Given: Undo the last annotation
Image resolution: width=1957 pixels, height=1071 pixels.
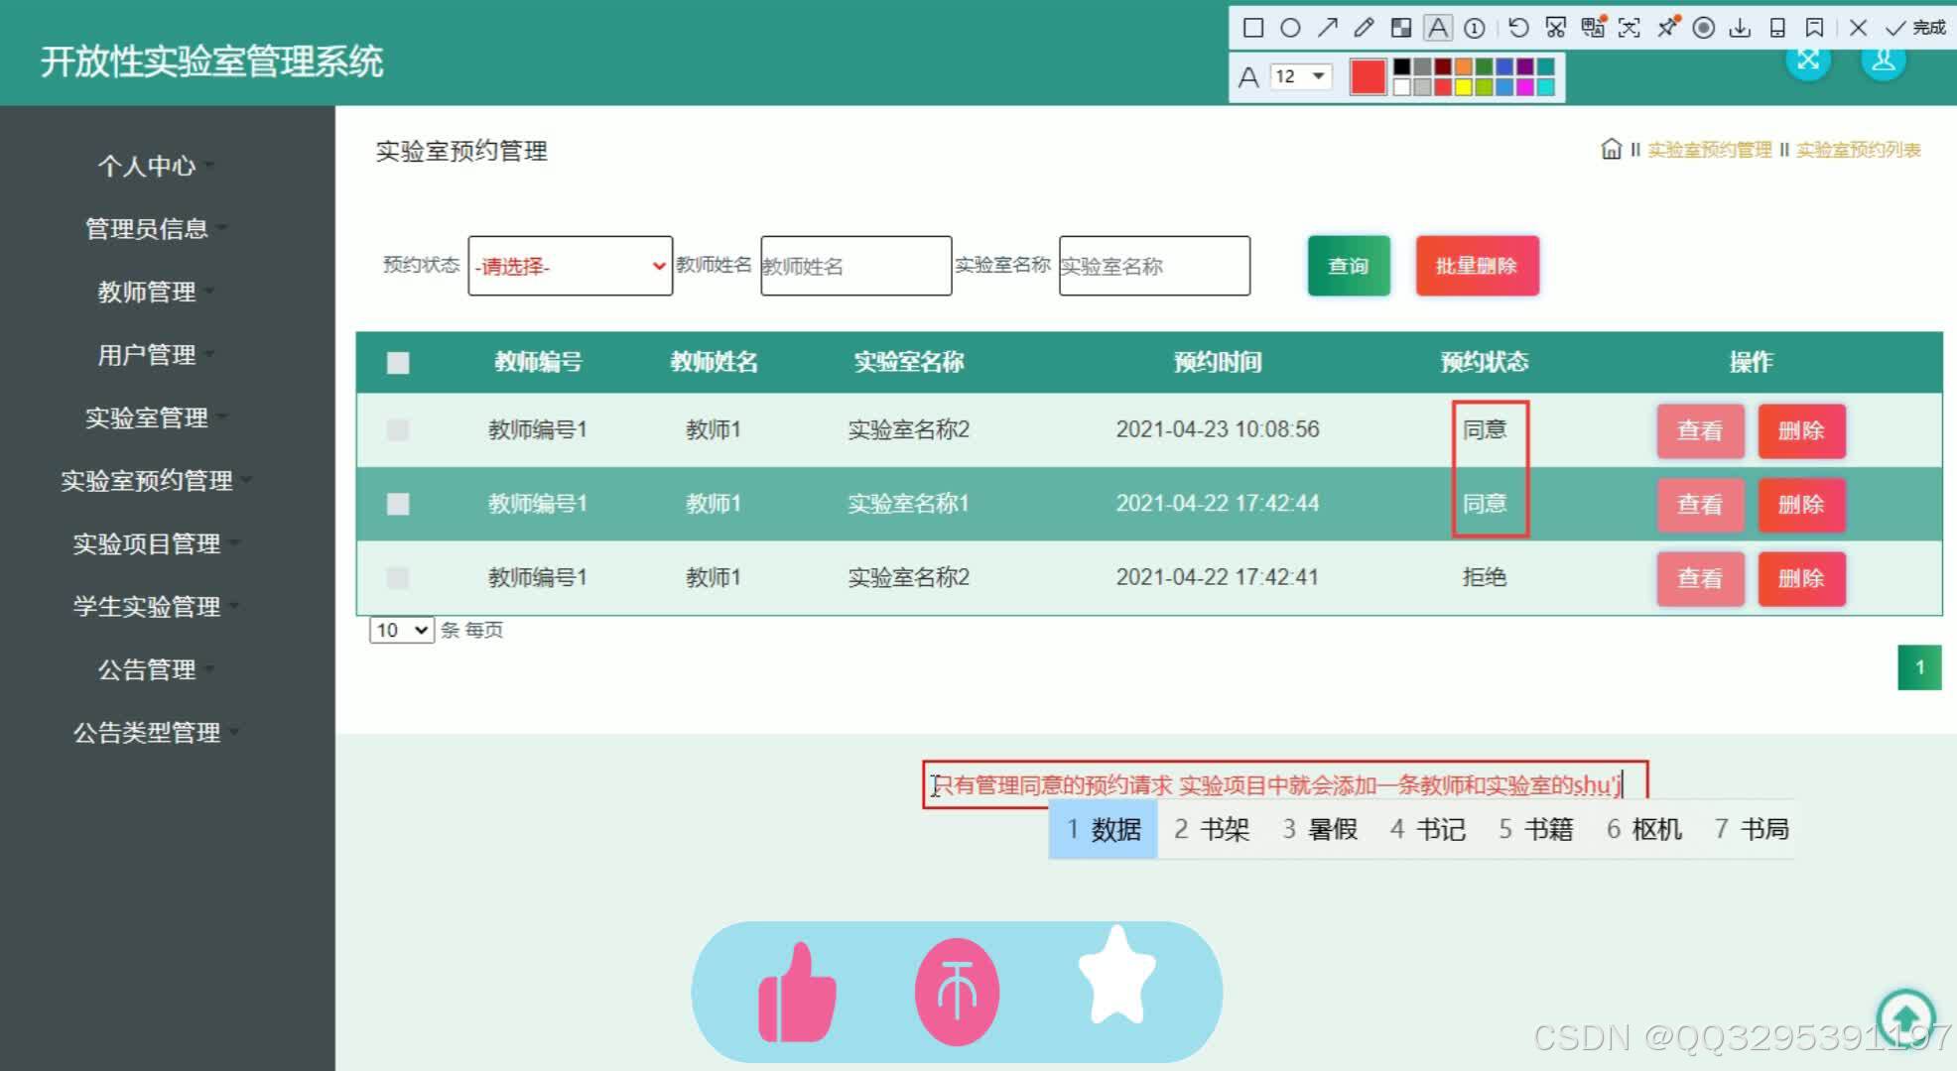Looking at the screenshot, I should pos(1518,28).
